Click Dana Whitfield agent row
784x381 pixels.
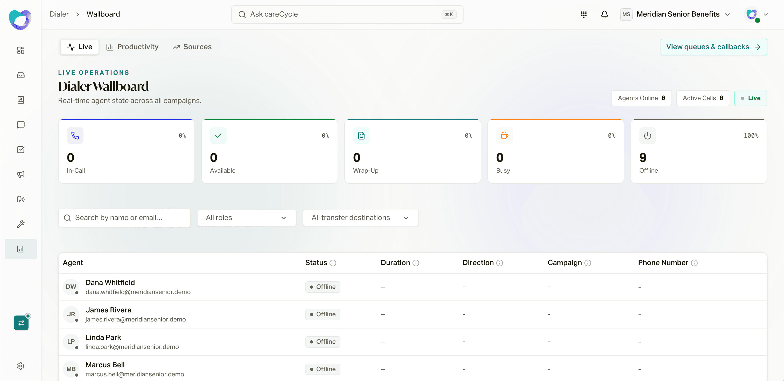pyautogui.click(x=412, y=287)
